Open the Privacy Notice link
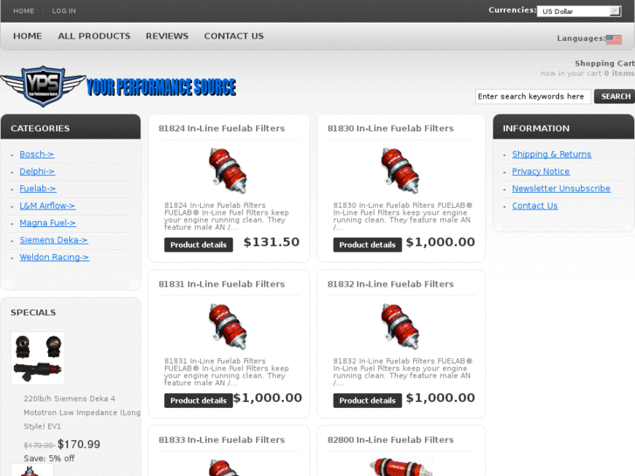The height and width of the screenshot is (476, 635). [x=541, y=171]
